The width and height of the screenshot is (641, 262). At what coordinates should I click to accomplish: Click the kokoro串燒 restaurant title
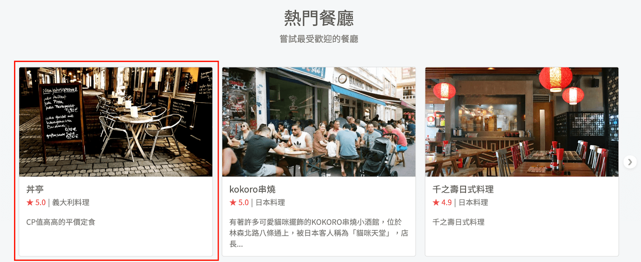(x=252, y=189)
